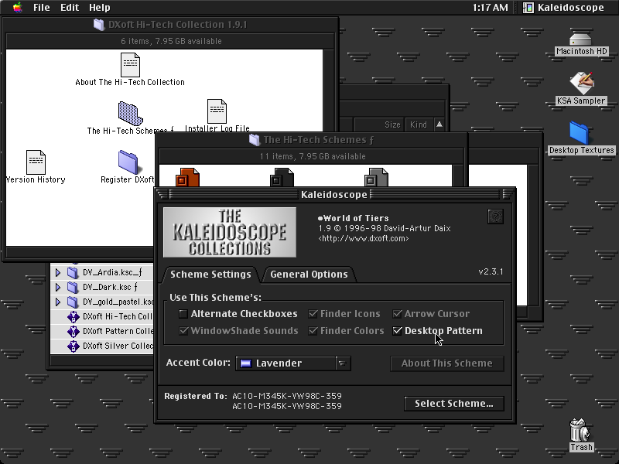Select the Desktop Textures folder icon
The width and height of the screenshot is (619, 464).
(579, 132)
